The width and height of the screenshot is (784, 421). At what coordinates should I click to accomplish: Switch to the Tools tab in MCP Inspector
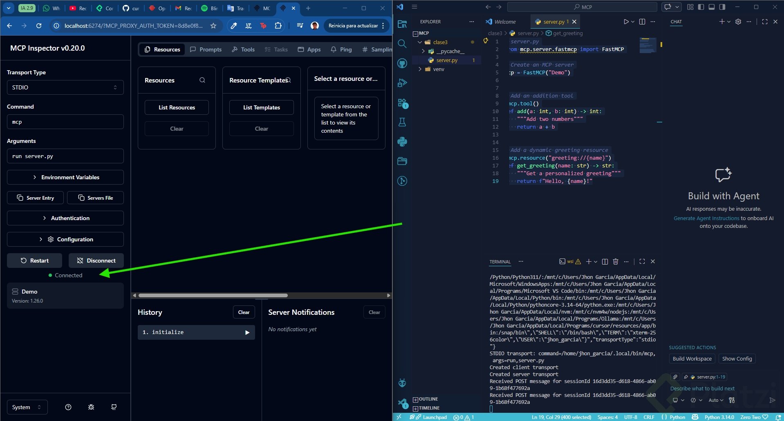[x=243, y=49]
